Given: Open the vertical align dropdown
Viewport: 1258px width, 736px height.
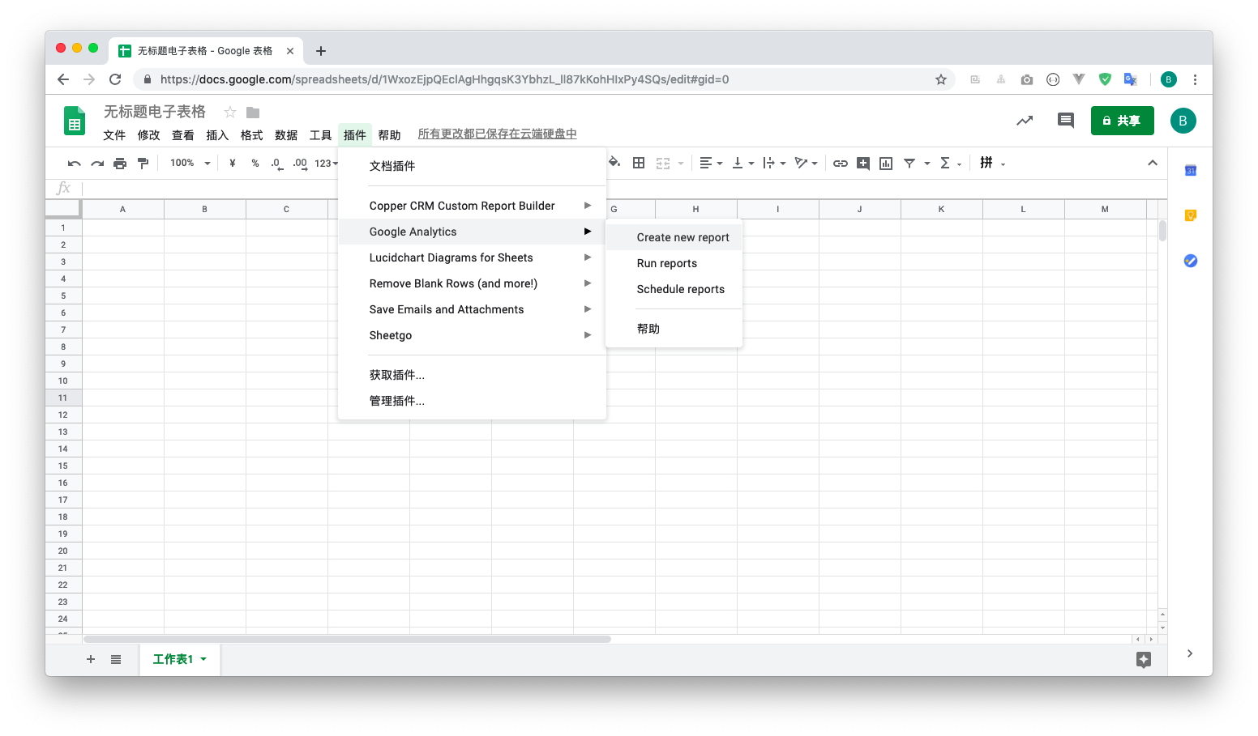Looking at the screenshot, I should (742, 164).
